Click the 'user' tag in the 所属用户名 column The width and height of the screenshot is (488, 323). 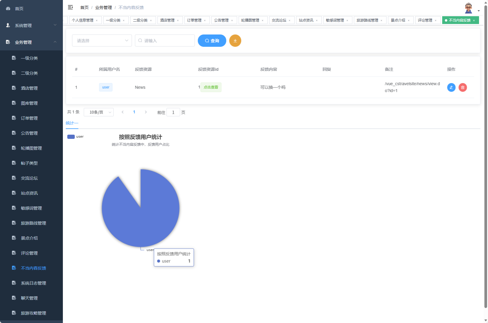click(x=106, y=87)
